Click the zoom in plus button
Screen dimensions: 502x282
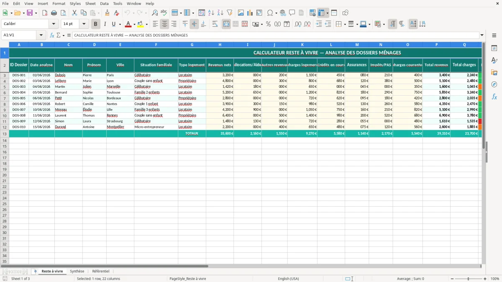485,279
